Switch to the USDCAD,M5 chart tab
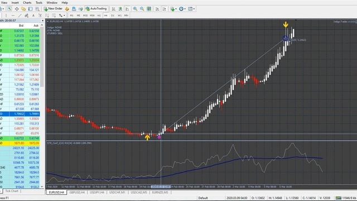Viewport: 357px width, 201px height. click(139, 193)
